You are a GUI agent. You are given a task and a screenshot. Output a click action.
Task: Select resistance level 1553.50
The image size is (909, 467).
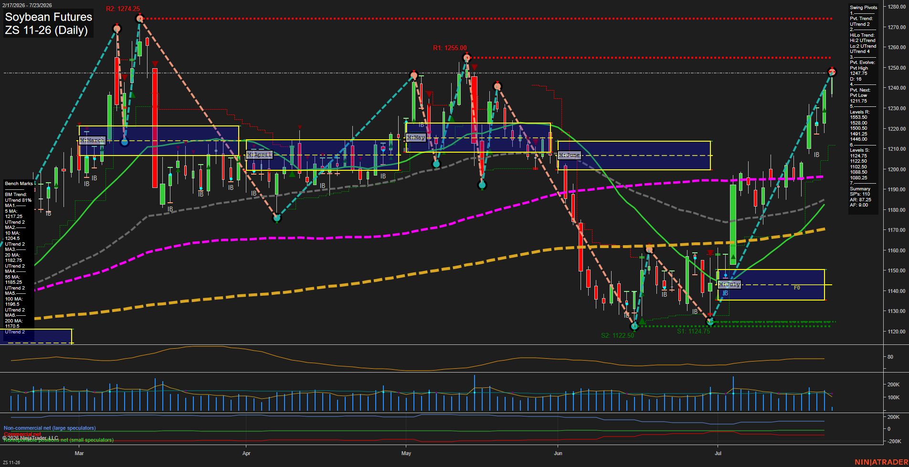tap(858, 117)
